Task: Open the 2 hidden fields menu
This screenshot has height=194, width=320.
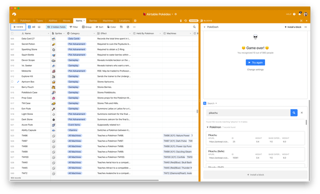Action: coord(57,27)
